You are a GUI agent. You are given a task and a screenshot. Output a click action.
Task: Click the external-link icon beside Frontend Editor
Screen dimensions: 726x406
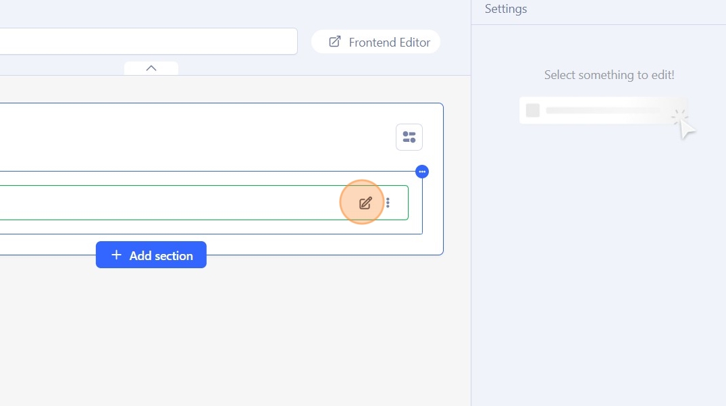[335, 42]
